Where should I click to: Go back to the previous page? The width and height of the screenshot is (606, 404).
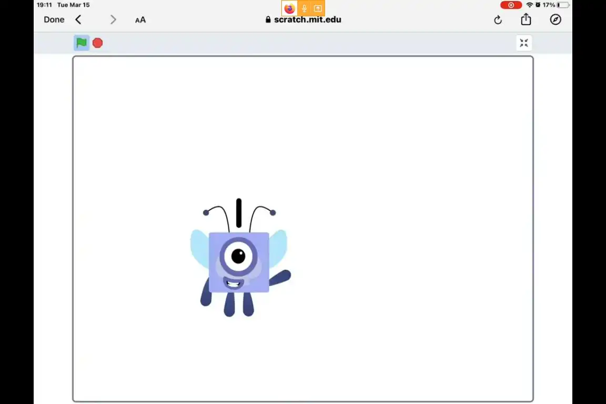pos(78,19)
